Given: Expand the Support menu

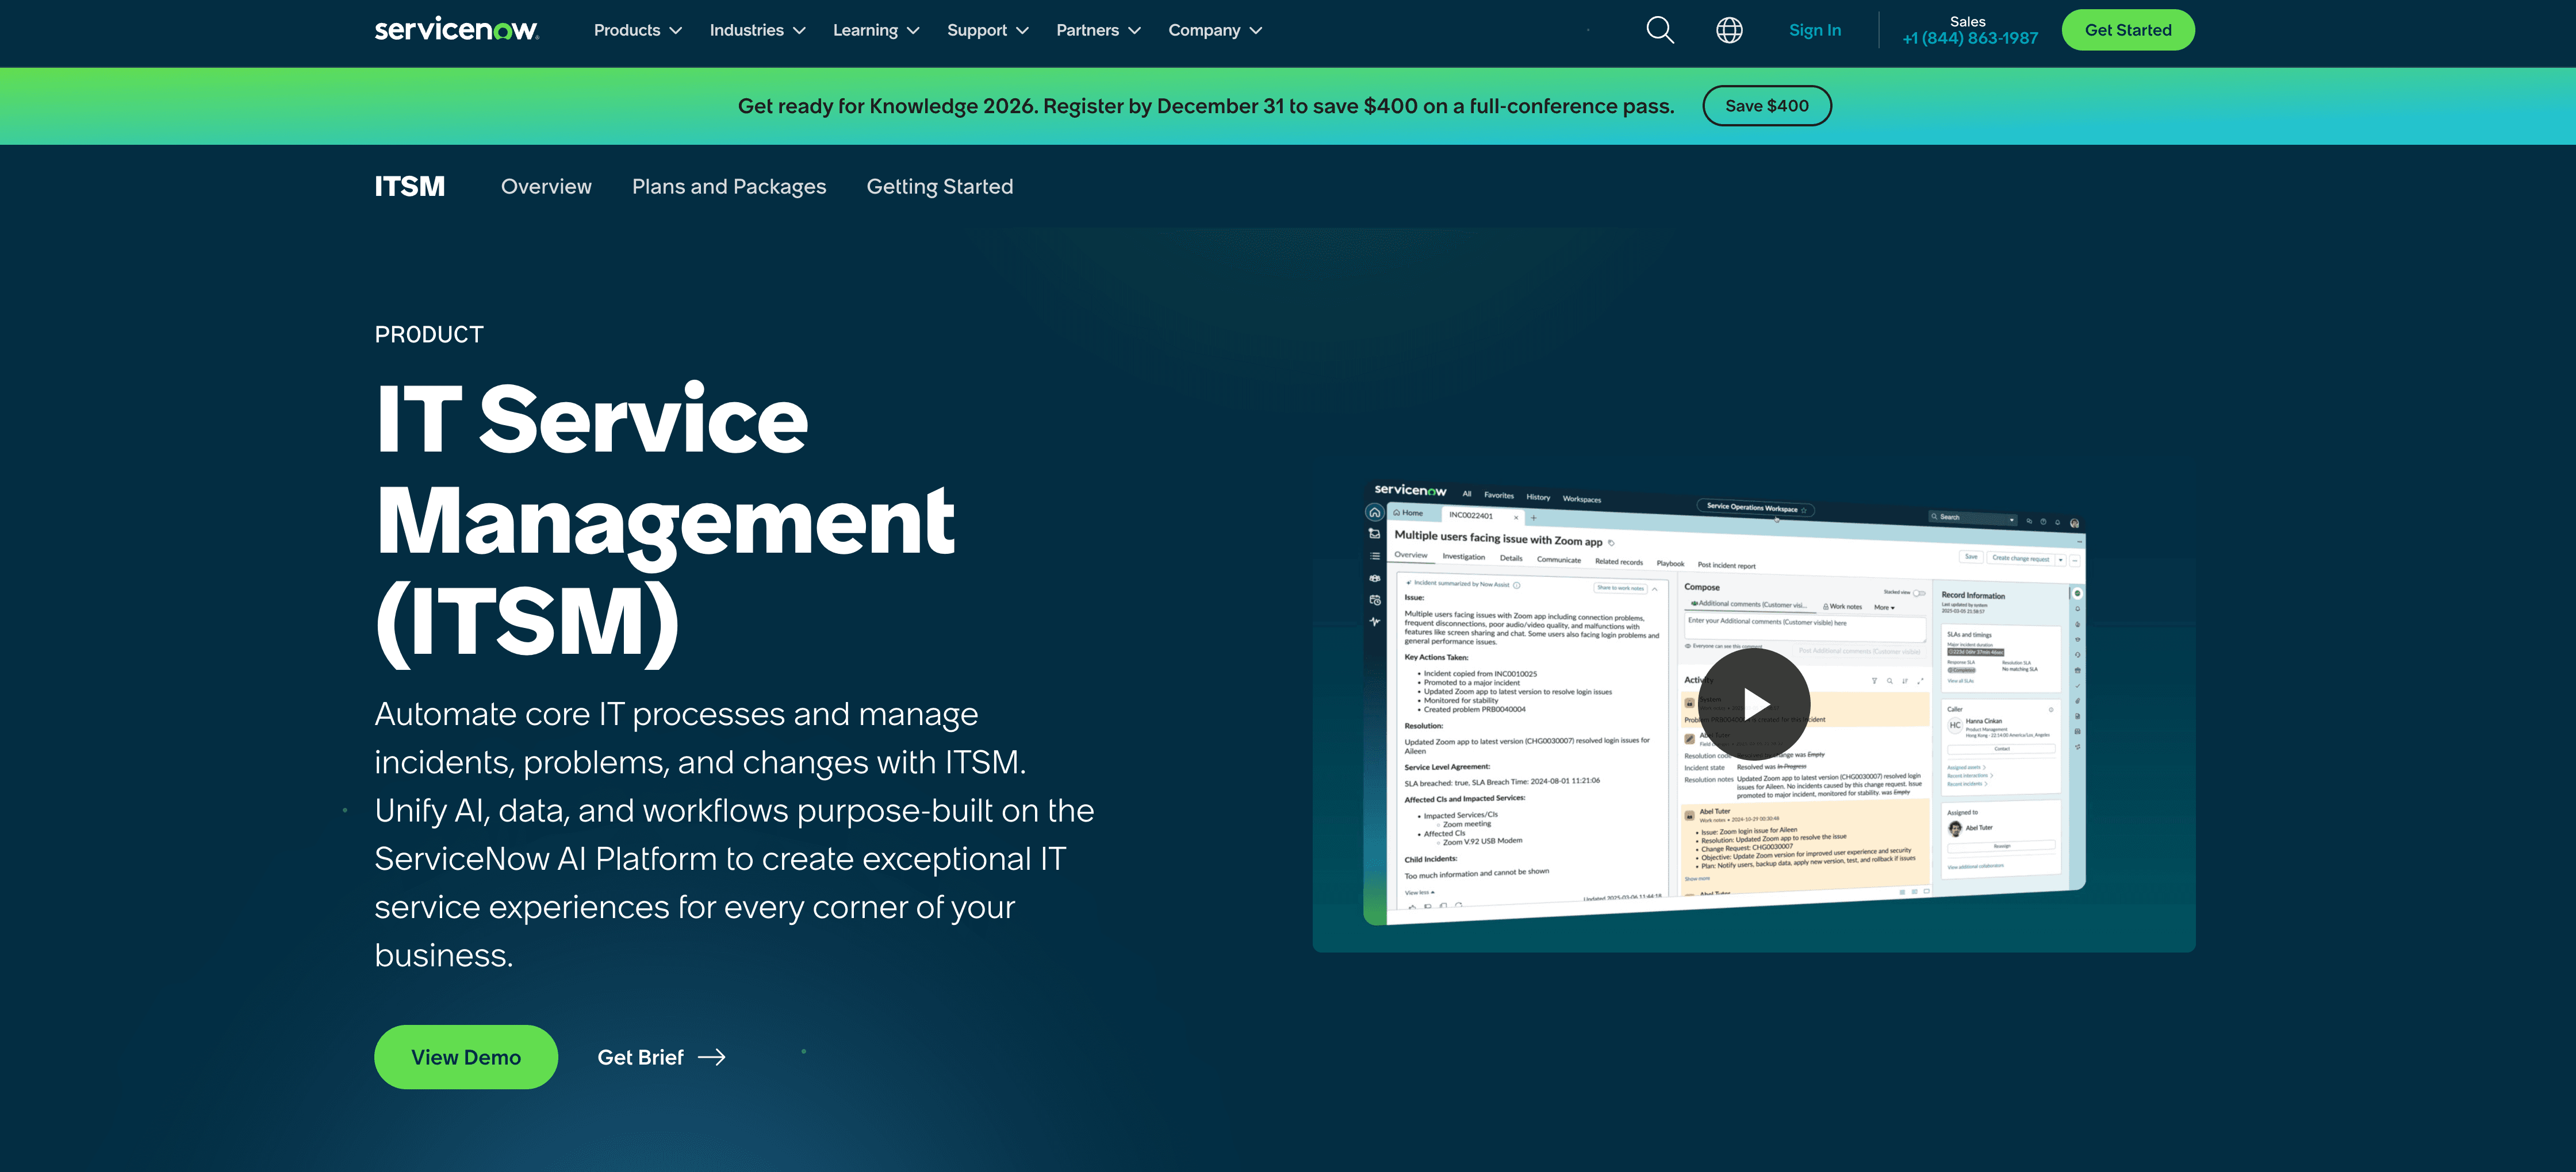Looking at the screenshot, I should pyautogui.click(x=988, y=30).
